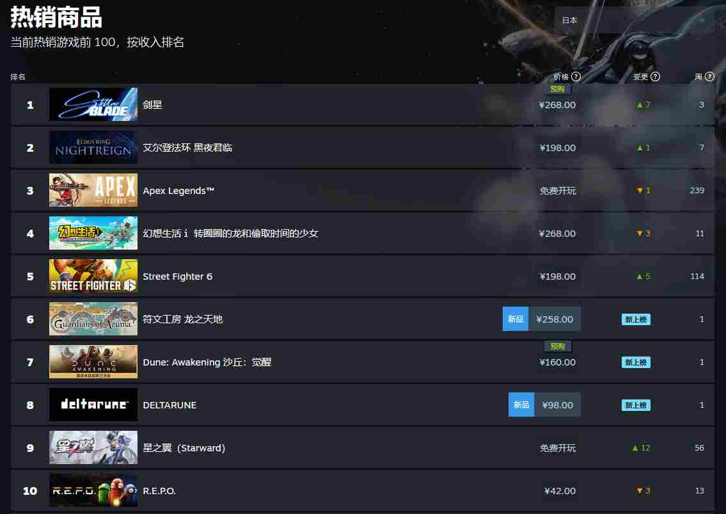Click the 新上榜 badge for Dune Awakening
726x514 pixels.
[636, 362]
